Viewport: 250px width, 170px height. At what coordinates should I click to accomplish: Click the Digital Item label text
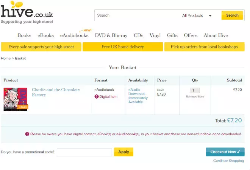(x=108, y=97)
